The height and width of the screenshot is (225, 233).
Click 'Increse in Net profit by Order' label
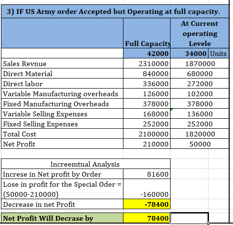tap(62, 174)
